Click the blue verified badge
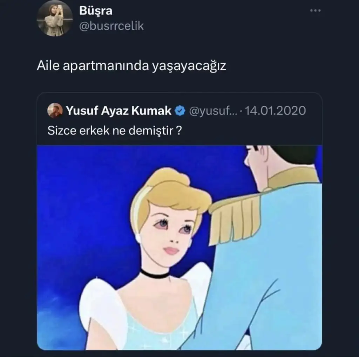This screenshot has height=357, width=359. (x=180, y=110)
